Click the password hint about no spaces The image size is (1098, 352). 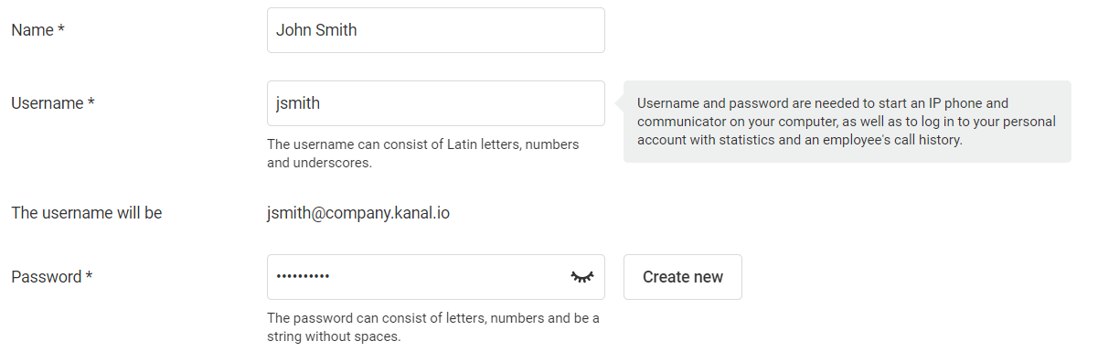[432, 327]
